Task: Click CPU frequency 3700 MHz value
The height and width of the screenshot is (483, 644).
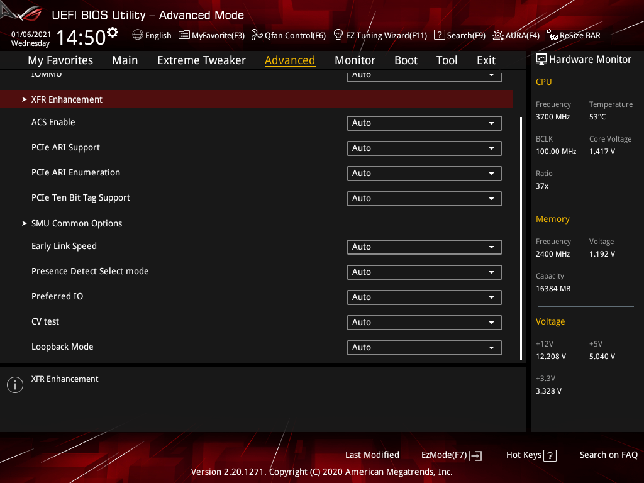Action: 553,117
